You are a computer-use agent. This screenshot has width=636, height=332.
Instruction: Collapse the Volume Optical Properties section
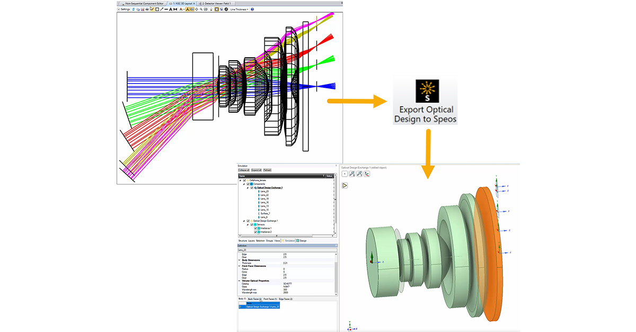coord(240,281)
